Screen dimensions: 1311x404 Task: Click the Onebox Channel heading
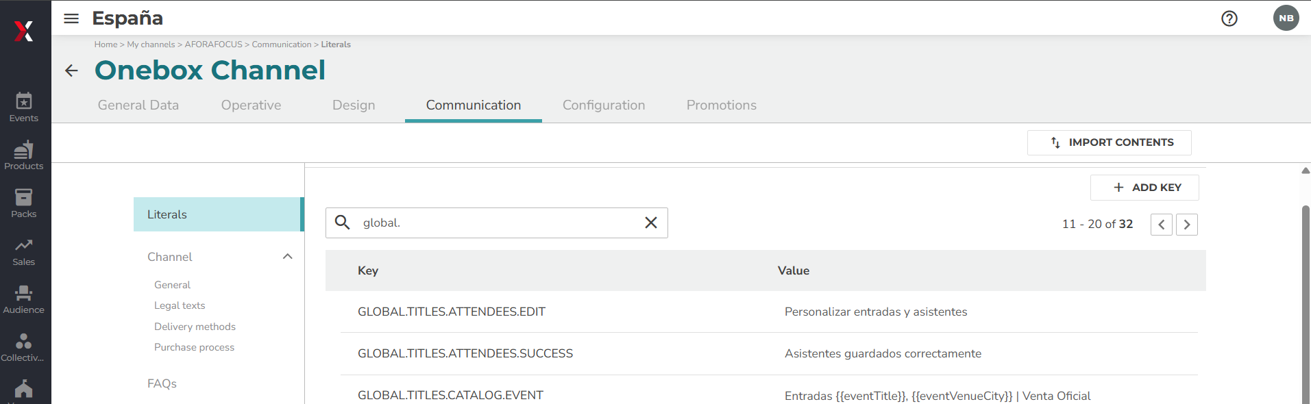click(x=210, y=71)
